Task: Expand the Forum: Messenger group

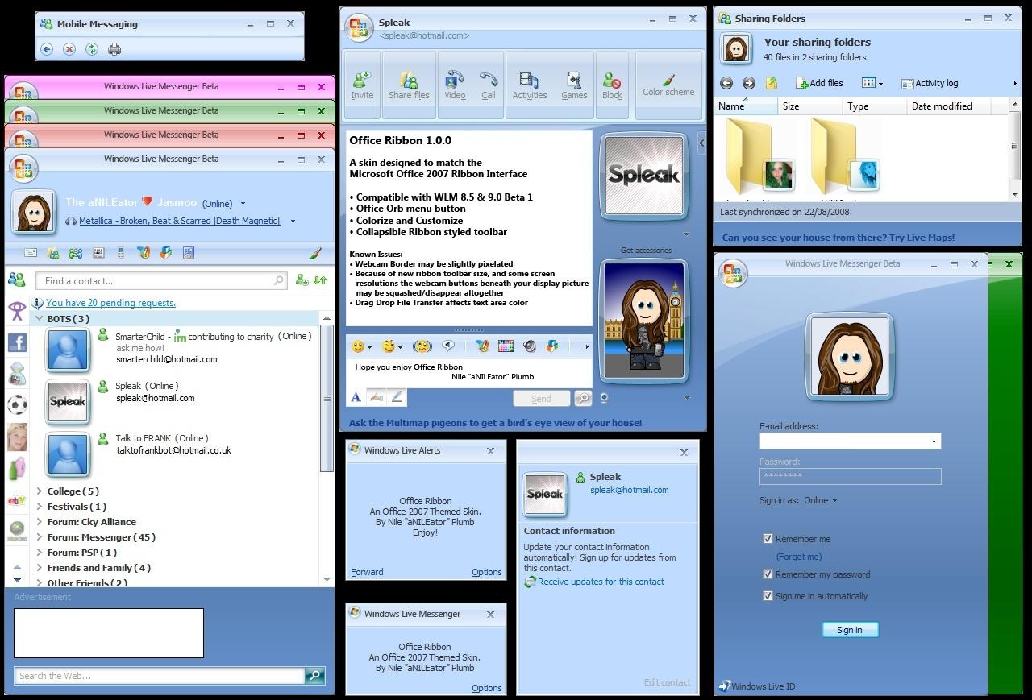Action: point(39,537)
